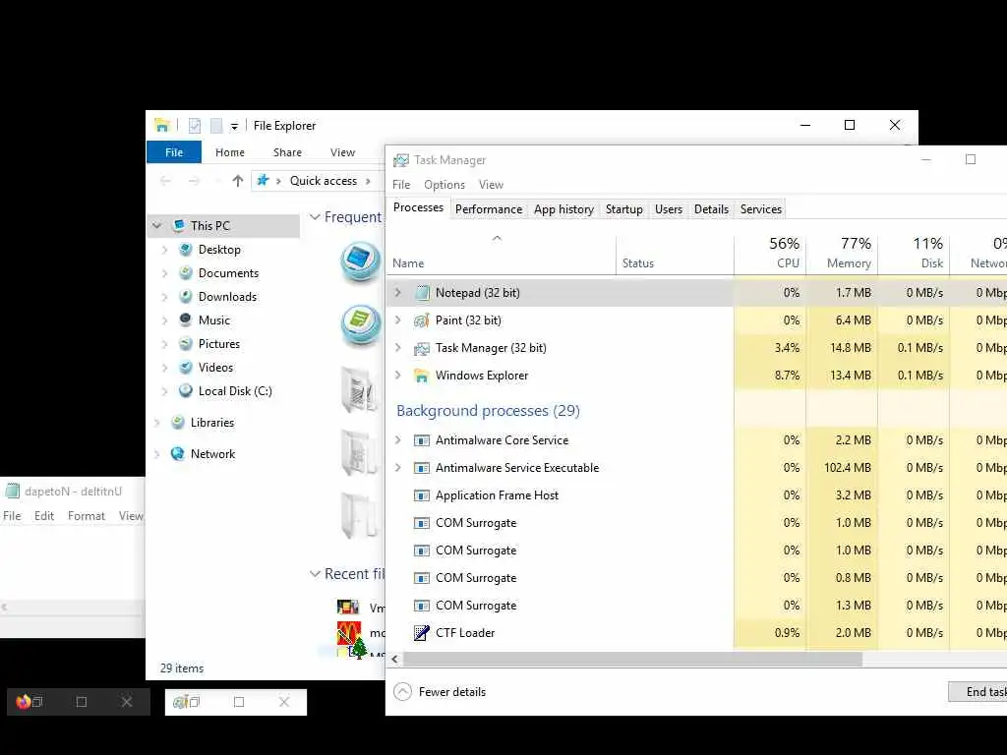Expand the Paint (32 bit) process row

click(x=398, y=320)
